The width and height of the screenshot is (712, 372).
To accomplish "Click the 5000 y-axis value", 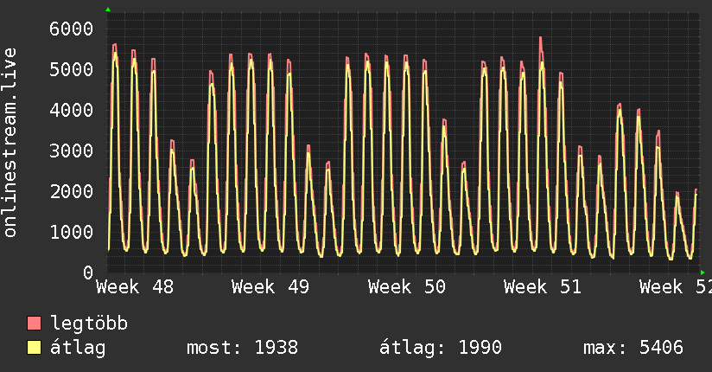I will click(72, 69).
